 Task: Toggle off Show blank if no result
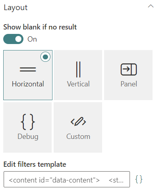pos(13,39)
